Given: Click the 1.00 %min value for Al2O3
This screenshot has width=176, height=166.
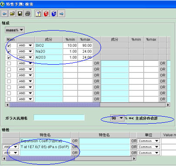Looking at the screenshot, I should point(70,57).
